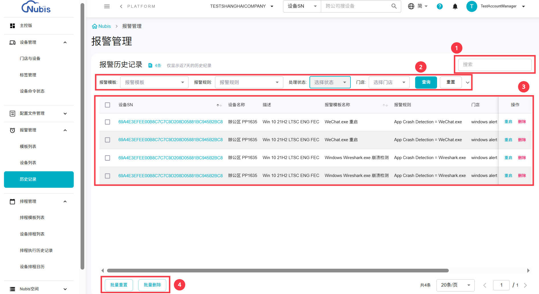Viewport: 539px width, 294px height.
Task: Click the Nubis logo
Action: point(36,7)
